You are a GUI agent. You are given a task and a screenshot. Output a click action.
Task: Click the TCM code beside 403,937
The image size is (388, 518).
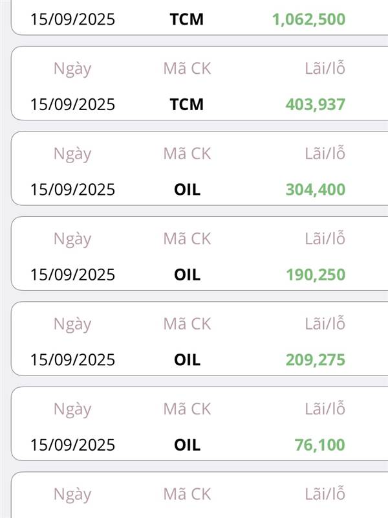pyautogui.click(x=187, y=104)
